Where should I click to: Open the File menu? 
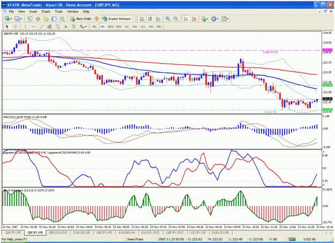click(11, 12)
